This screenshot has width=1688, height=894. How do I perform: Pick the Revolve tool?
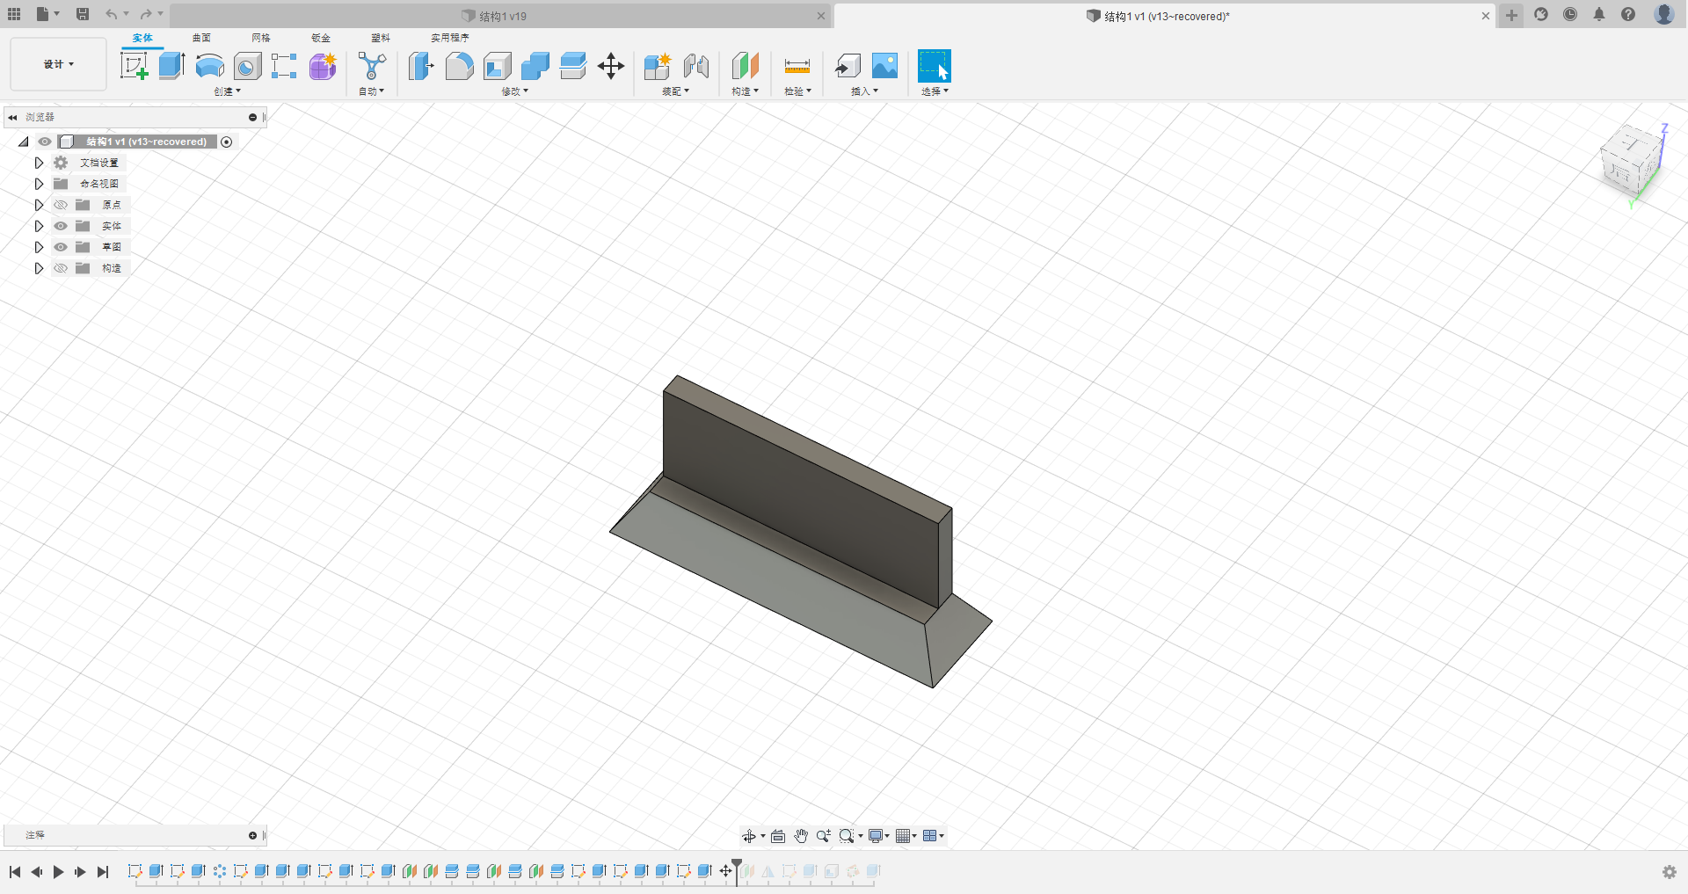pyautogui.click(x=209, y=66)
